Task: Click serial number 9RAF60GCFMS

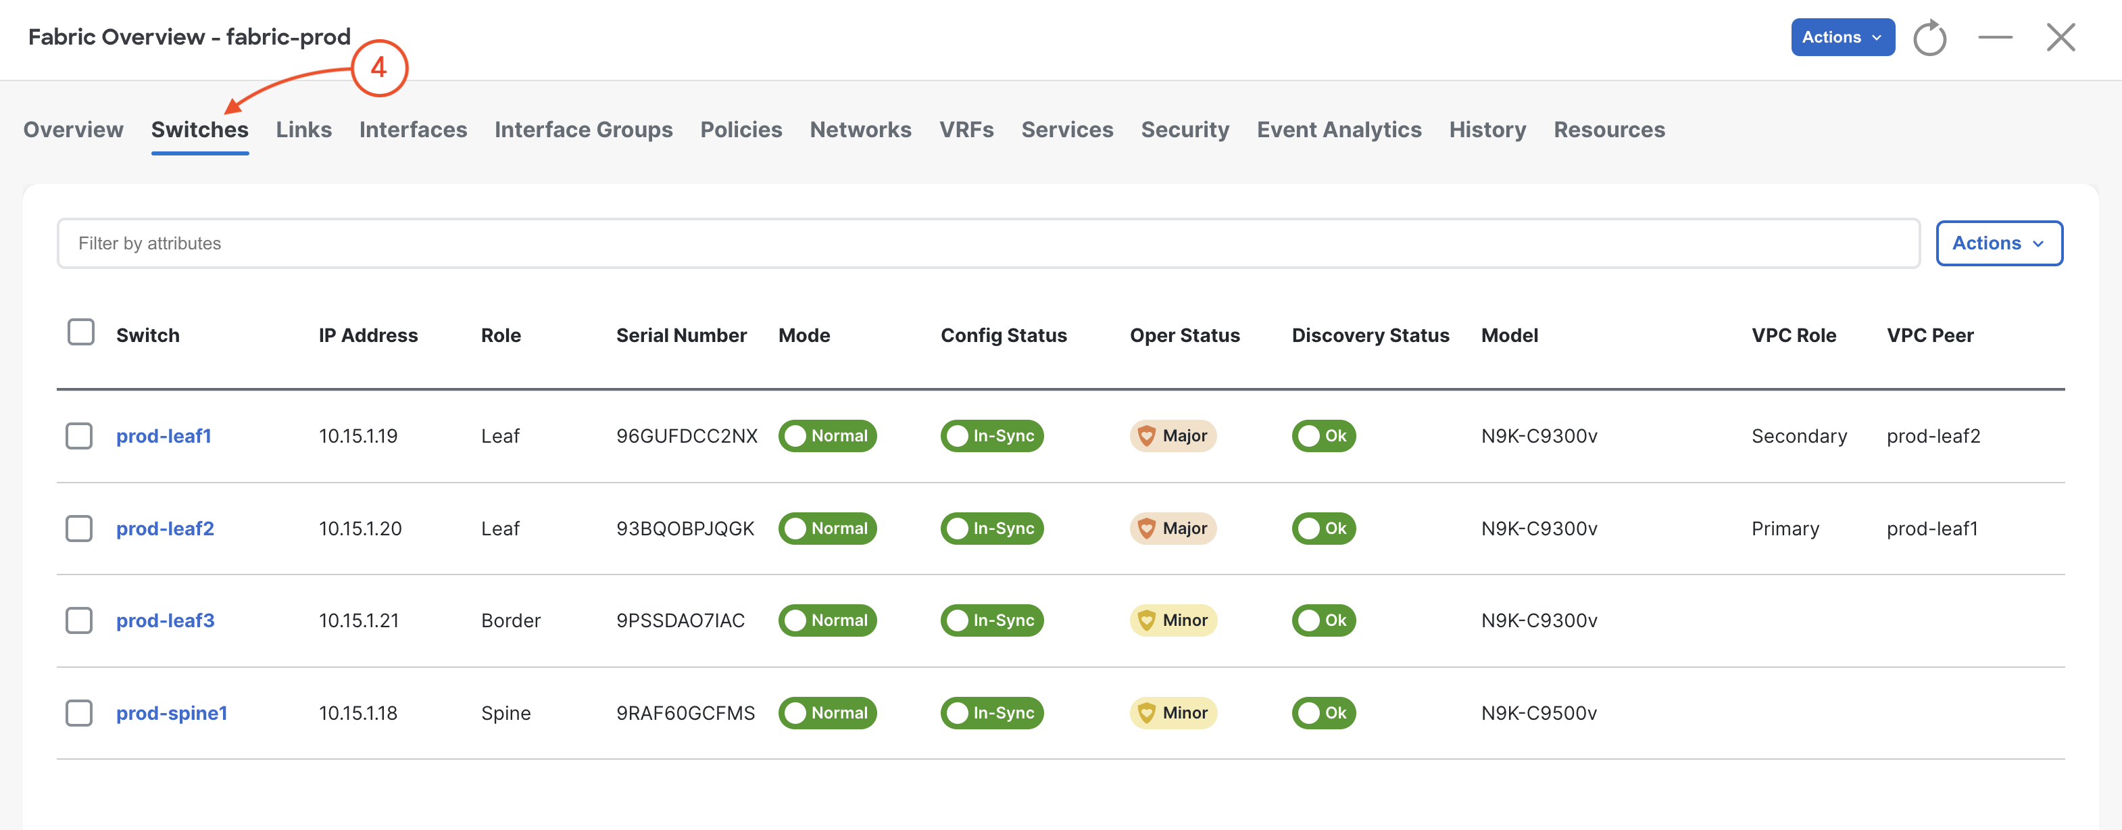Action: 685,713
